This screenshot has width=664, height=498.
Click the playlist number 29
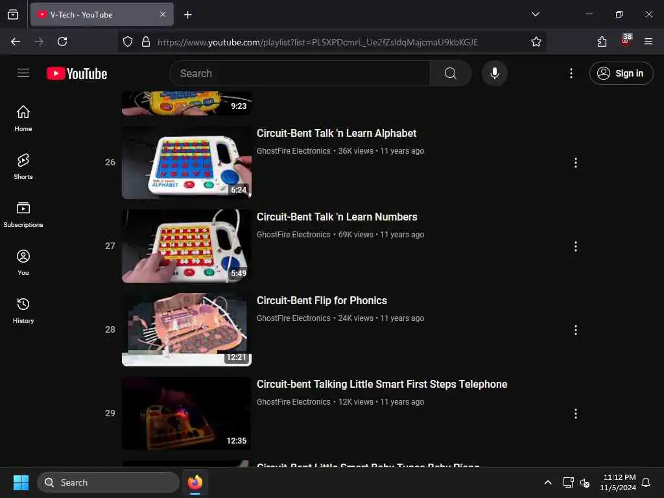pos(110,413)
